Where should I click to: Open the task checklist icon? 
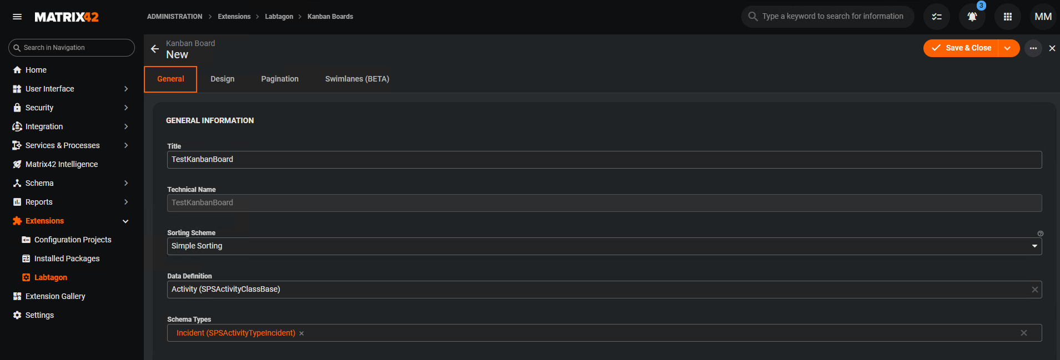(x=937, y=17)
